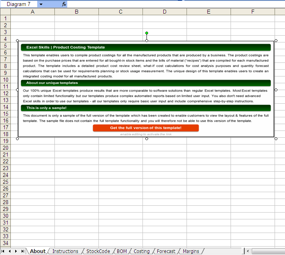
Task: Select column C header
Action: [x=121, y=12]
